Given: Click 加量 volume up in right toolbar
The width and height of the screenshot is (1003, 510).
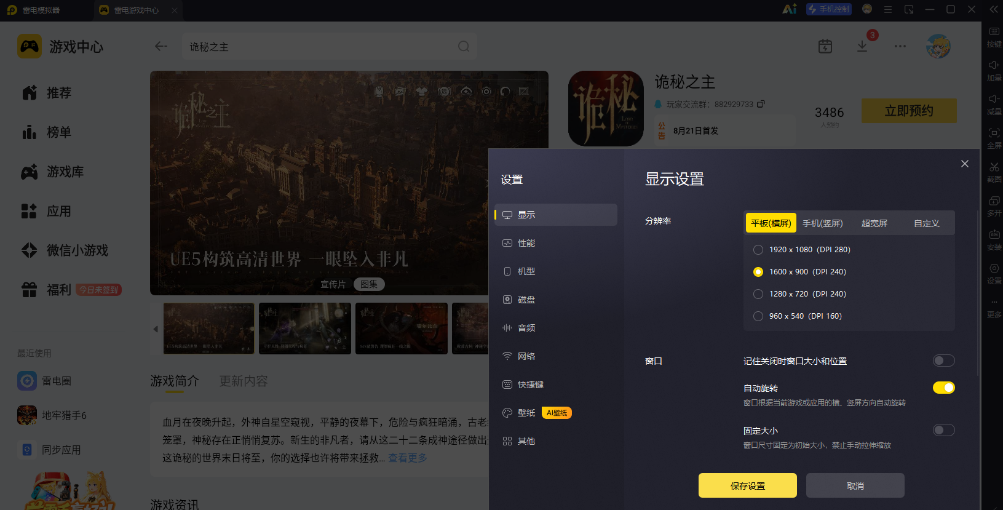Looking at the screenshot, I should [994, 71].
